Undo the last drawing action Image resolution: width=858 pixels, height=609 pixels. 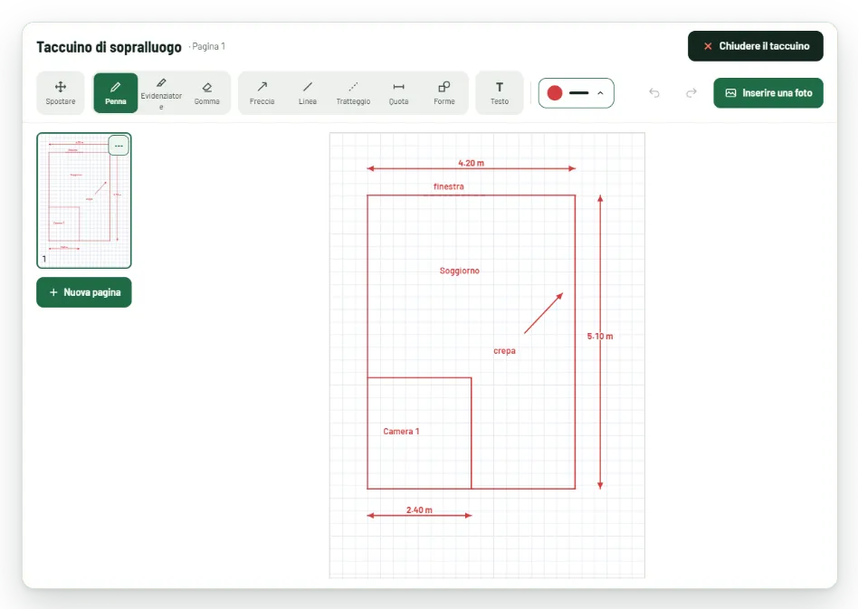(x=654, y=93)
